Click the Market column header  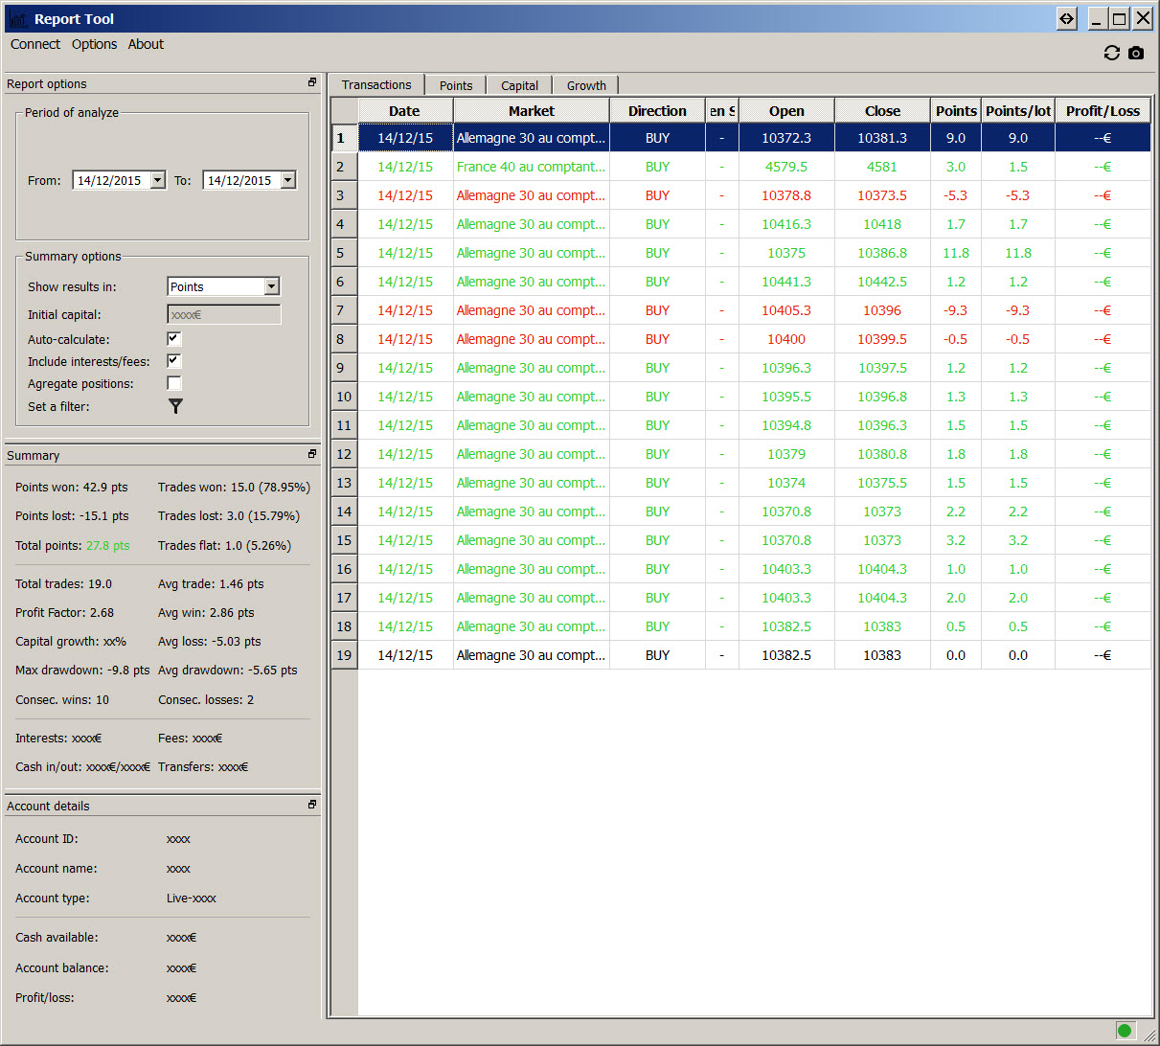pos(531,111)
